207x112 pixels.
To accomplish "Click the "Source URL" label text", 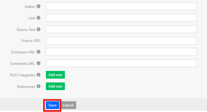I will (31, 41).
